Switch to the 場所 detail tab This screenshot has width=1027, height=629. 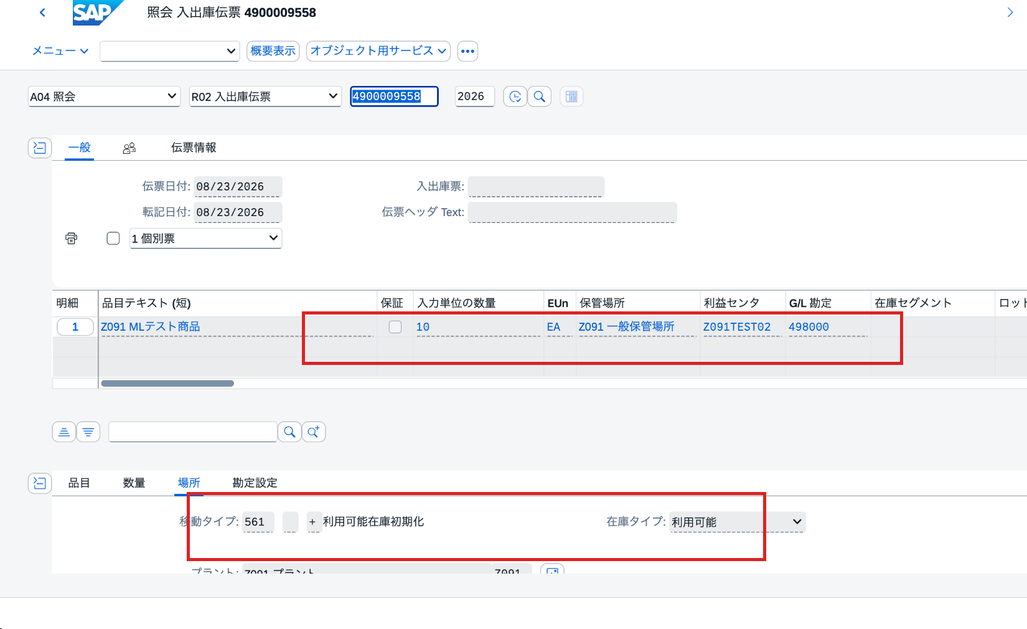[189, 483]
